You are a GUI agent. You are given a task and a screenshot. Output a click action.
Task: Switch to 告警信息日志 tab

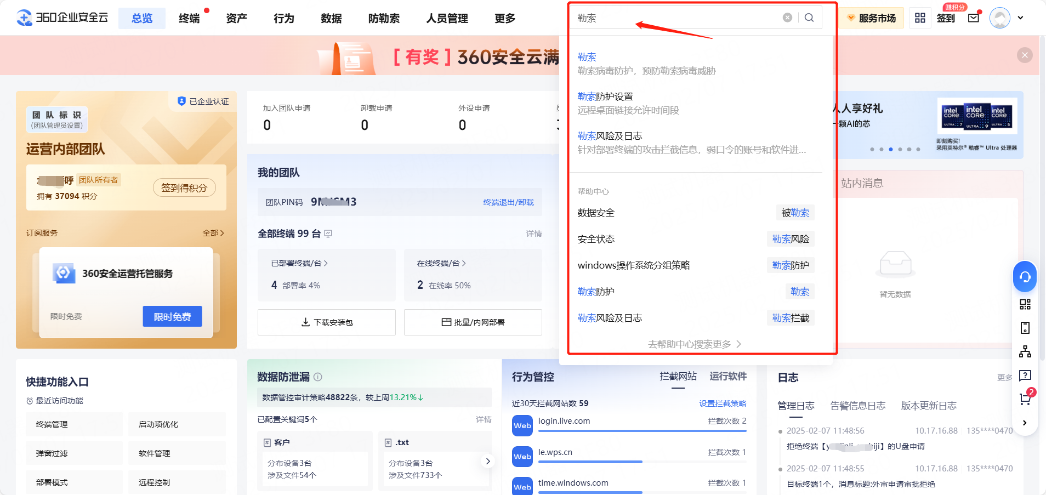point(858,406)
